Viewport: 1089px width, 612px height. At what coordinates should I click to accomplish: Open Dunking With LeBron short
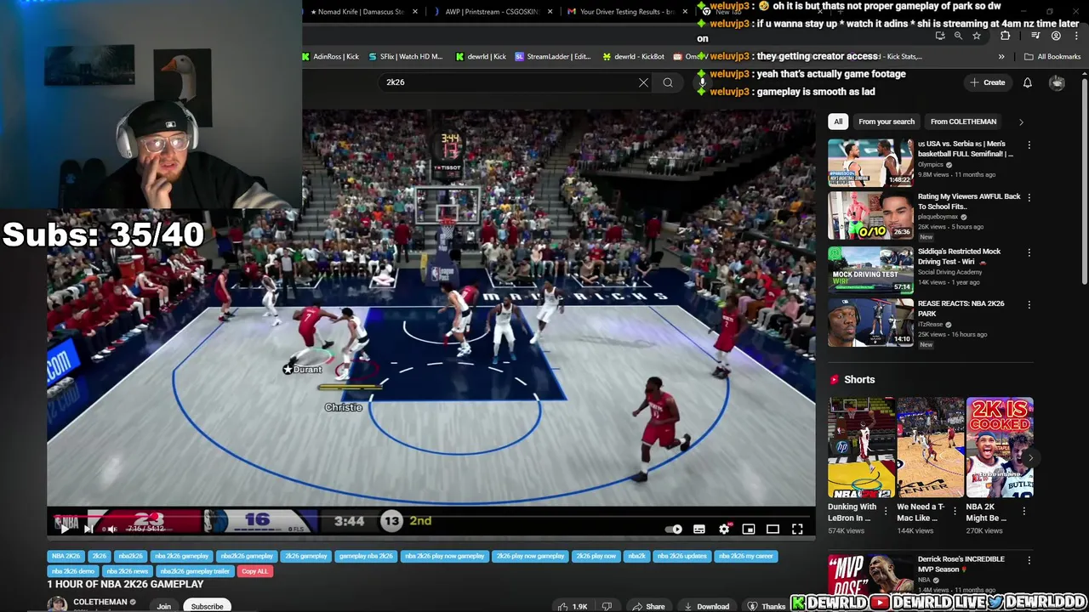tap(861, 447)
